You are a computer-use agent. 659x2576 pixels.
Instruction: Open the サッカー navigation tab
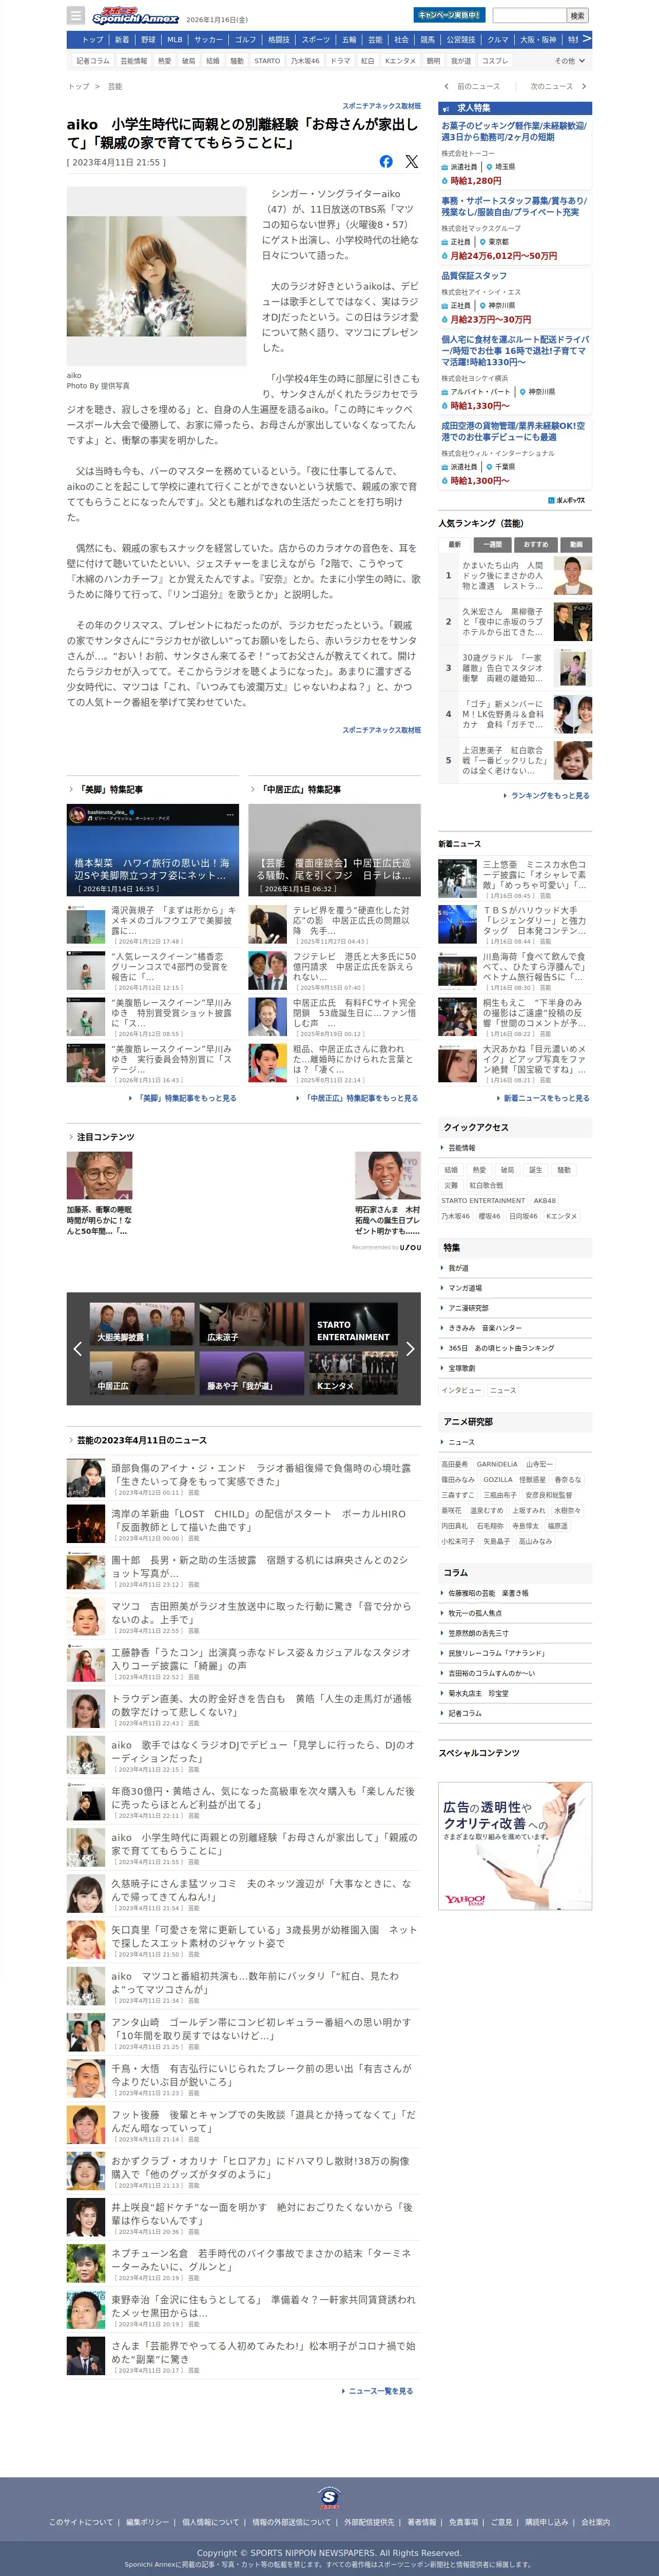[209, 40]
